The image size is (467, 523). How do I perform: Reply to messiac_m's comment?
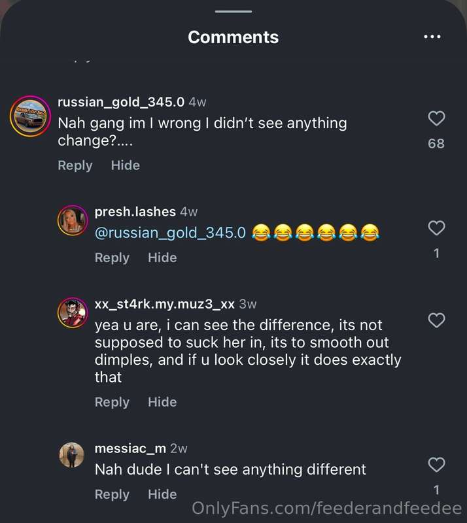click(x=112, y=494)
